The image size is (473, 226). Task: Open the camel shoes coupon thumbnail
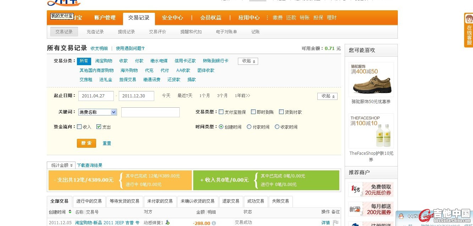(371, 79)
